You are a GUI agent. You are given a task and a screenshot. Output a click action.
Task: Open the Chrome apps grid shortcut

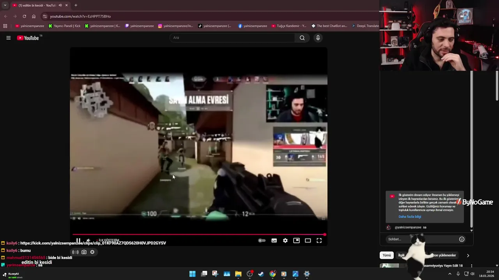click(5, 26)
